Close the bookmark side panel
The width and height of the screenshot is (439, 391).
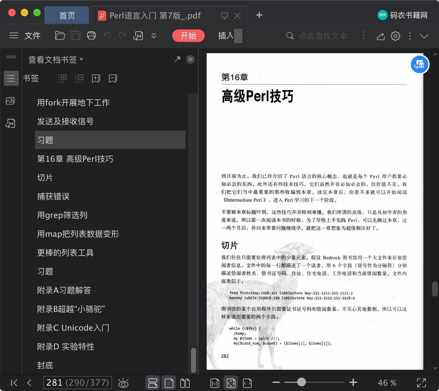190,59
